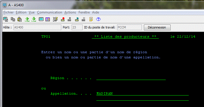Click the print screen toolbar icon
Image resolution: width=204 pixels, height=107 pixels.
[x=5, y=19]
